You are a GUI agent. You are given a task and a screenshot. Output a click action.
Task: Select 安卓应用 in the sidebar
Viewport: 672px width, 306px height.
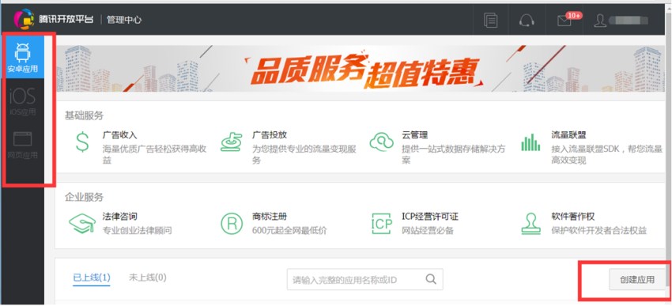(23, 57)
